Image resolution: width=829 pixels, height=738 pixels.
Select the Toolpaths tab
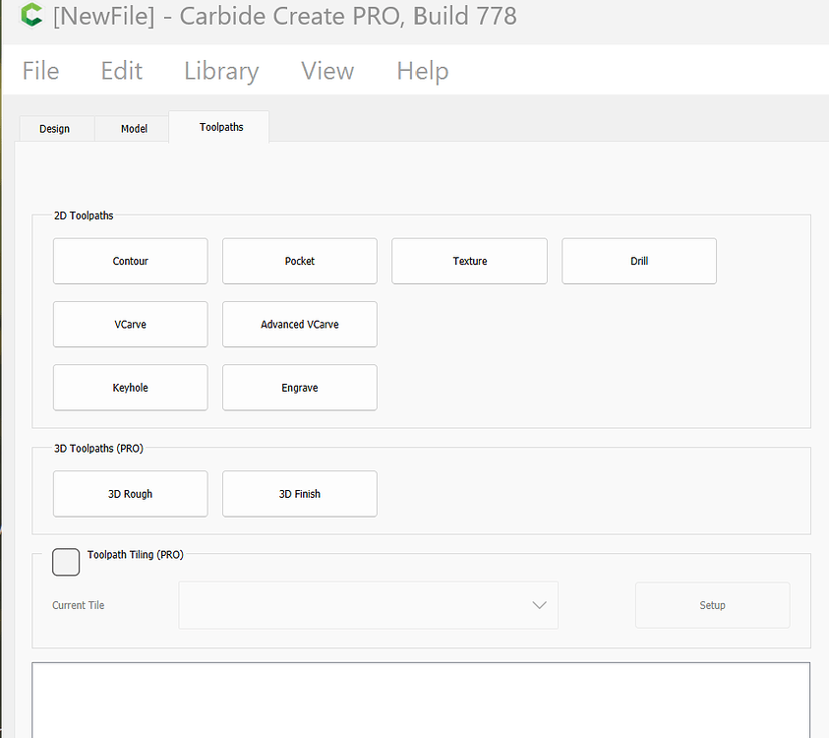tap(221, 127)
